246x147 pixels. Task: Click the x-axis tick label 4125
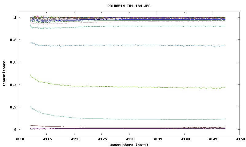(103, 139)
